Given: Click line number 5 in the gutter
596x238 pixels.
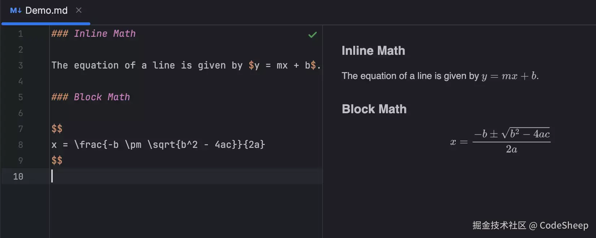Looking at the screenshot, I should coord(21,97).
